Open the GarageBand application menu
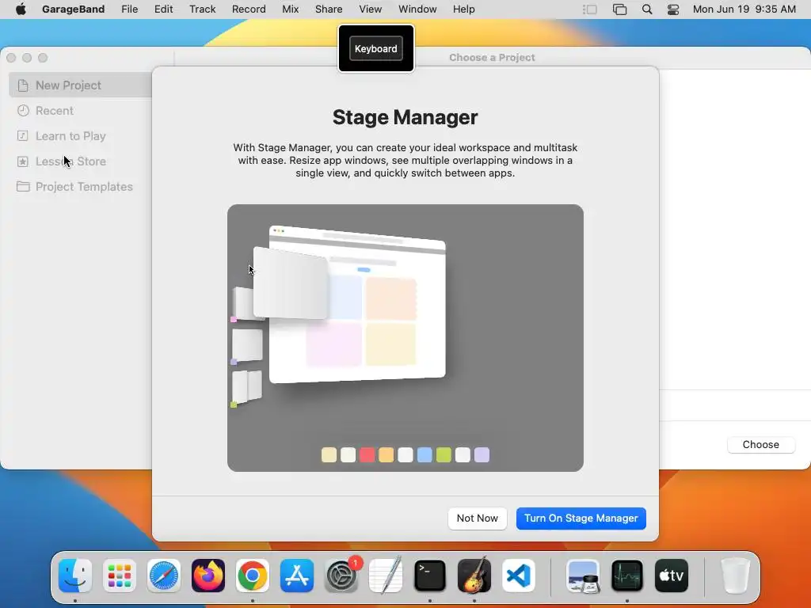The height and width of the screenshot is (608, 811). click(74, 9)
